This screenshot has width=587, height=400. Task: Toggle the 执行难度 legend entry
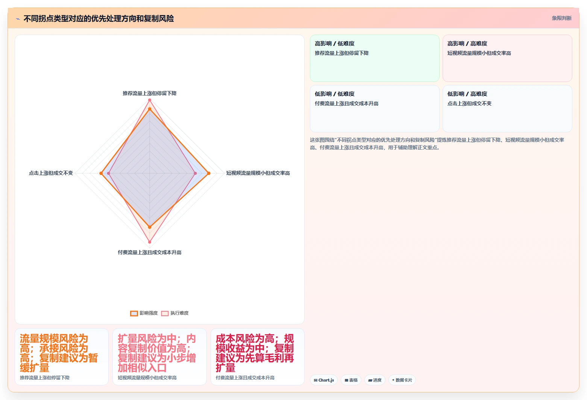(x=175, y=313)
